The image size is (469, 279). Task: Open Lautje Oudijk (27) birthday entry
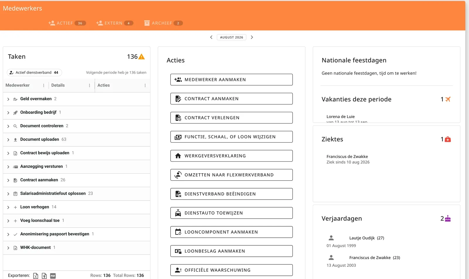pos(367,238)
